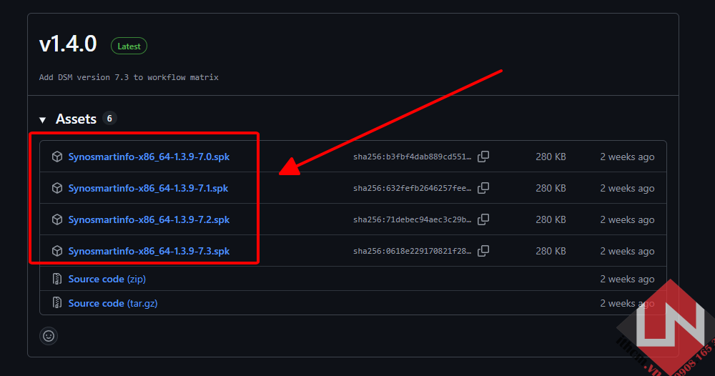Viewport: 715px width, 376px height.
Task: Download Synosmartinfo-x86_64-1.3.9-7.0.spk
Action: [x=149, y=157]
